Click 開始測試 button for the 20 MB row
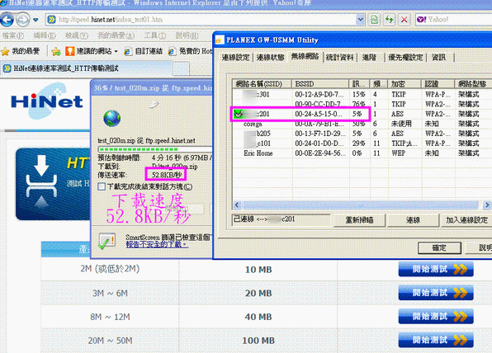The image size is (492, 353). click(x=436, y=293)
